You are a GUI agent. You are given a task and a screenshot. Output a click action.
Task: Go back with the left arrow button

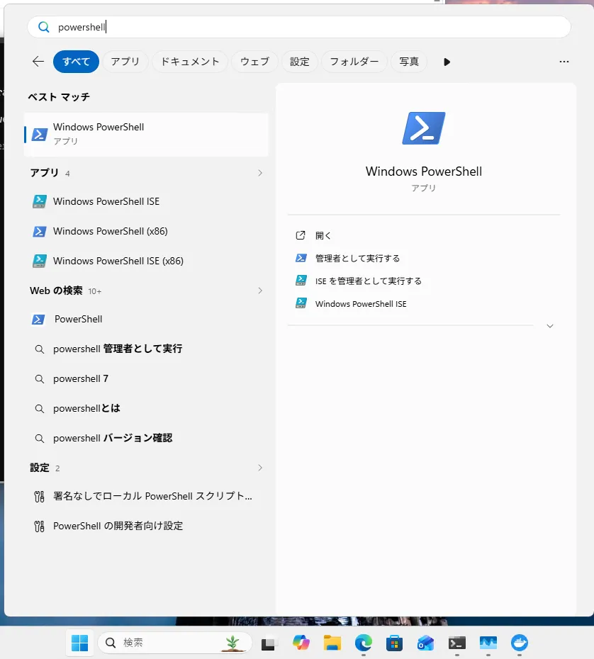(x=38, y=62)
